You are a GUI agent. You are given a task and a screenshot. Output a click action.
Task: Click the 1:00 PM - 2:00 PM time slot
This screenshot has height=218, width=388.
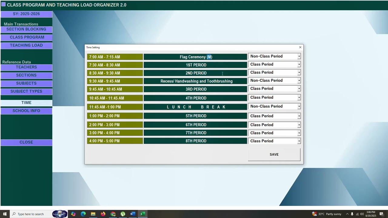(115, 116)
